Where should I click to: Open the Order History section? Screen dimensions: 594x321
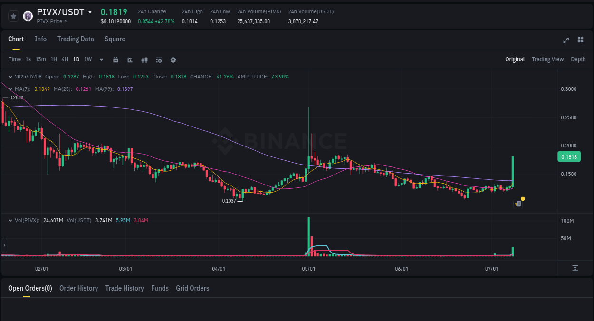pos(78,288)
